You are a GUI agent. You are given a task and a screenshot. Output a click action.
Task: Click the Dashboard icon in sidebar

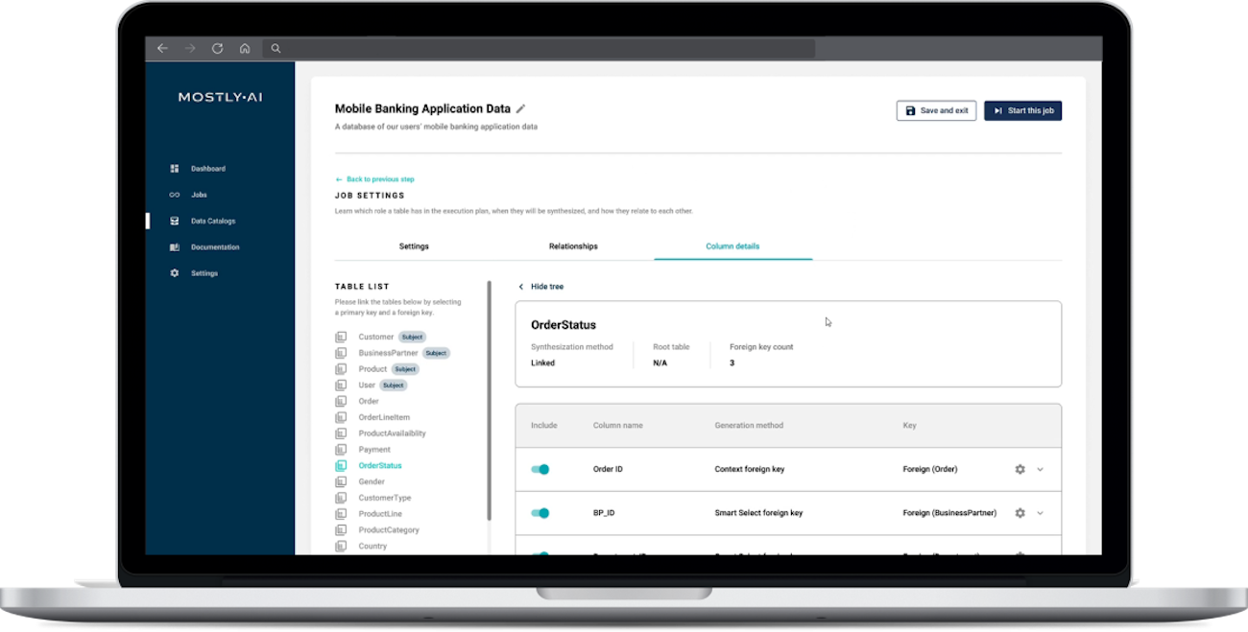pyautogui.click(x=175, y=169)
